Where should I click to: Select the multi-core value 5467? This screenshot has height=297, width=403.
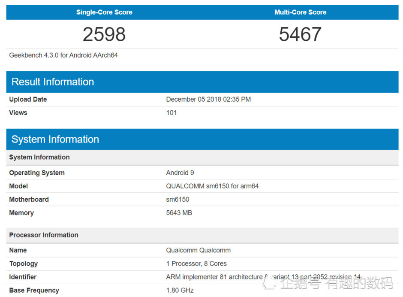coord(300,34)
